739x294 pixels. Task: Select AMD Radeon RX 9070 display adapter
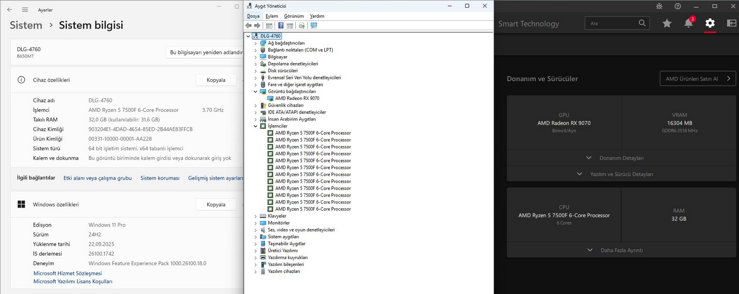point(297,98)
